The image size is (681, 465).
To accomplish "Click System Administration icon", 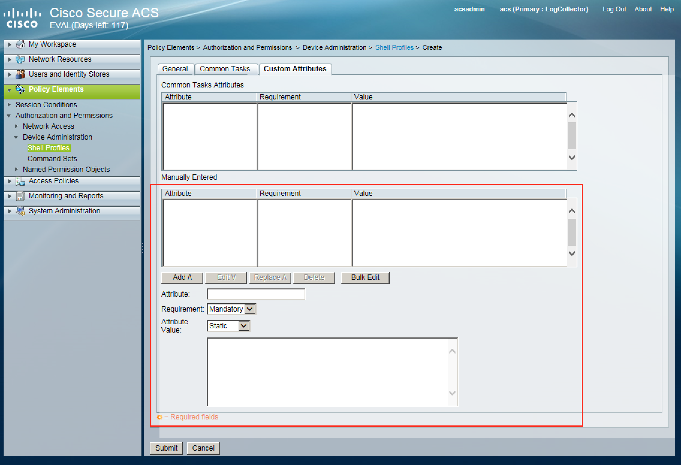I will pyautogui.click(x=20, y=211).
